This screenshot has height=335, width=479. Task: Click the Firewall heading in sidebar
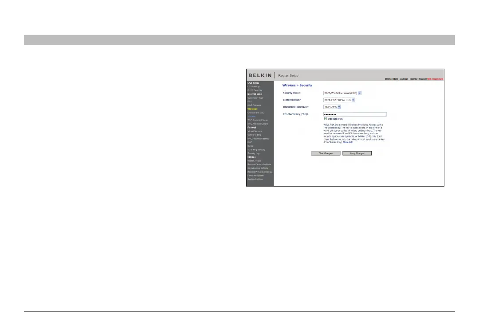(252, 128)
